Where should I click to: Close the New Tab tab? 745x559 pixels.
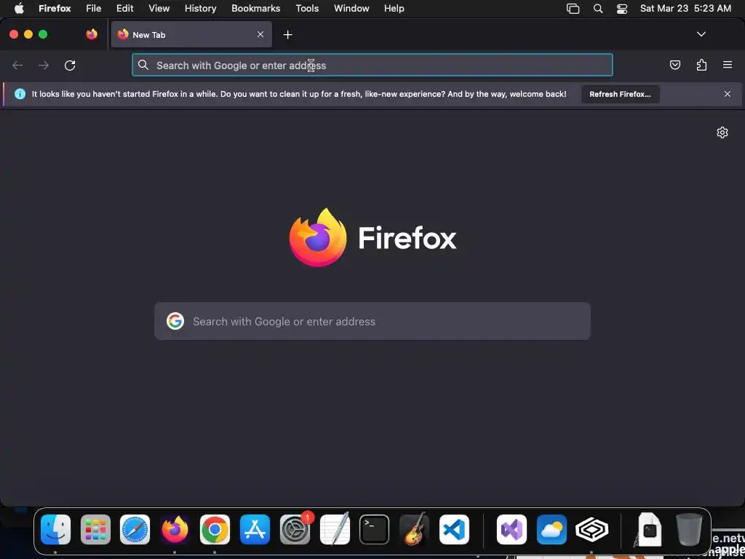(260, 34)
